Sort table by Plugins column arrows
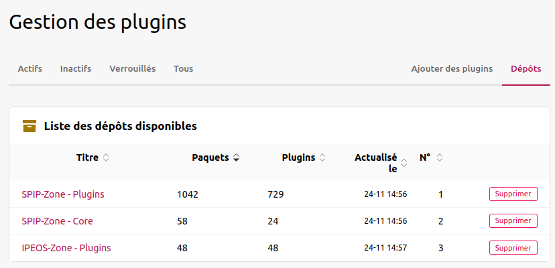Screen dimensions: 555x268 pos(322,158)
